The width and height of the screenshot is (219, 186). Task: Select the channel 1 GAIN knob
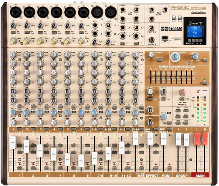click(x=13, y=25)
